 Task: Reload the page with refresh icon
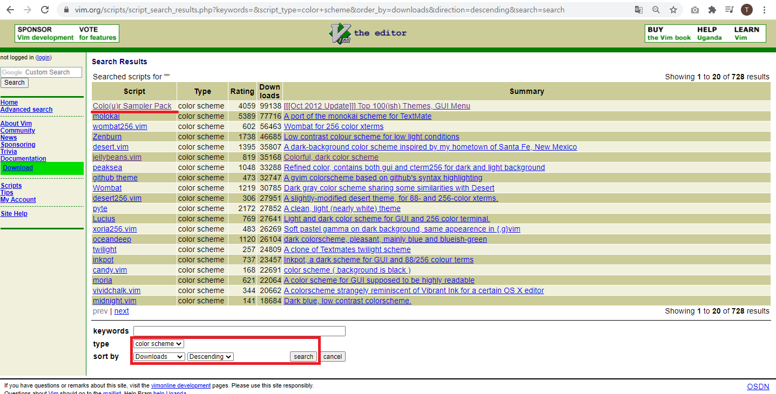coord(45,10)
